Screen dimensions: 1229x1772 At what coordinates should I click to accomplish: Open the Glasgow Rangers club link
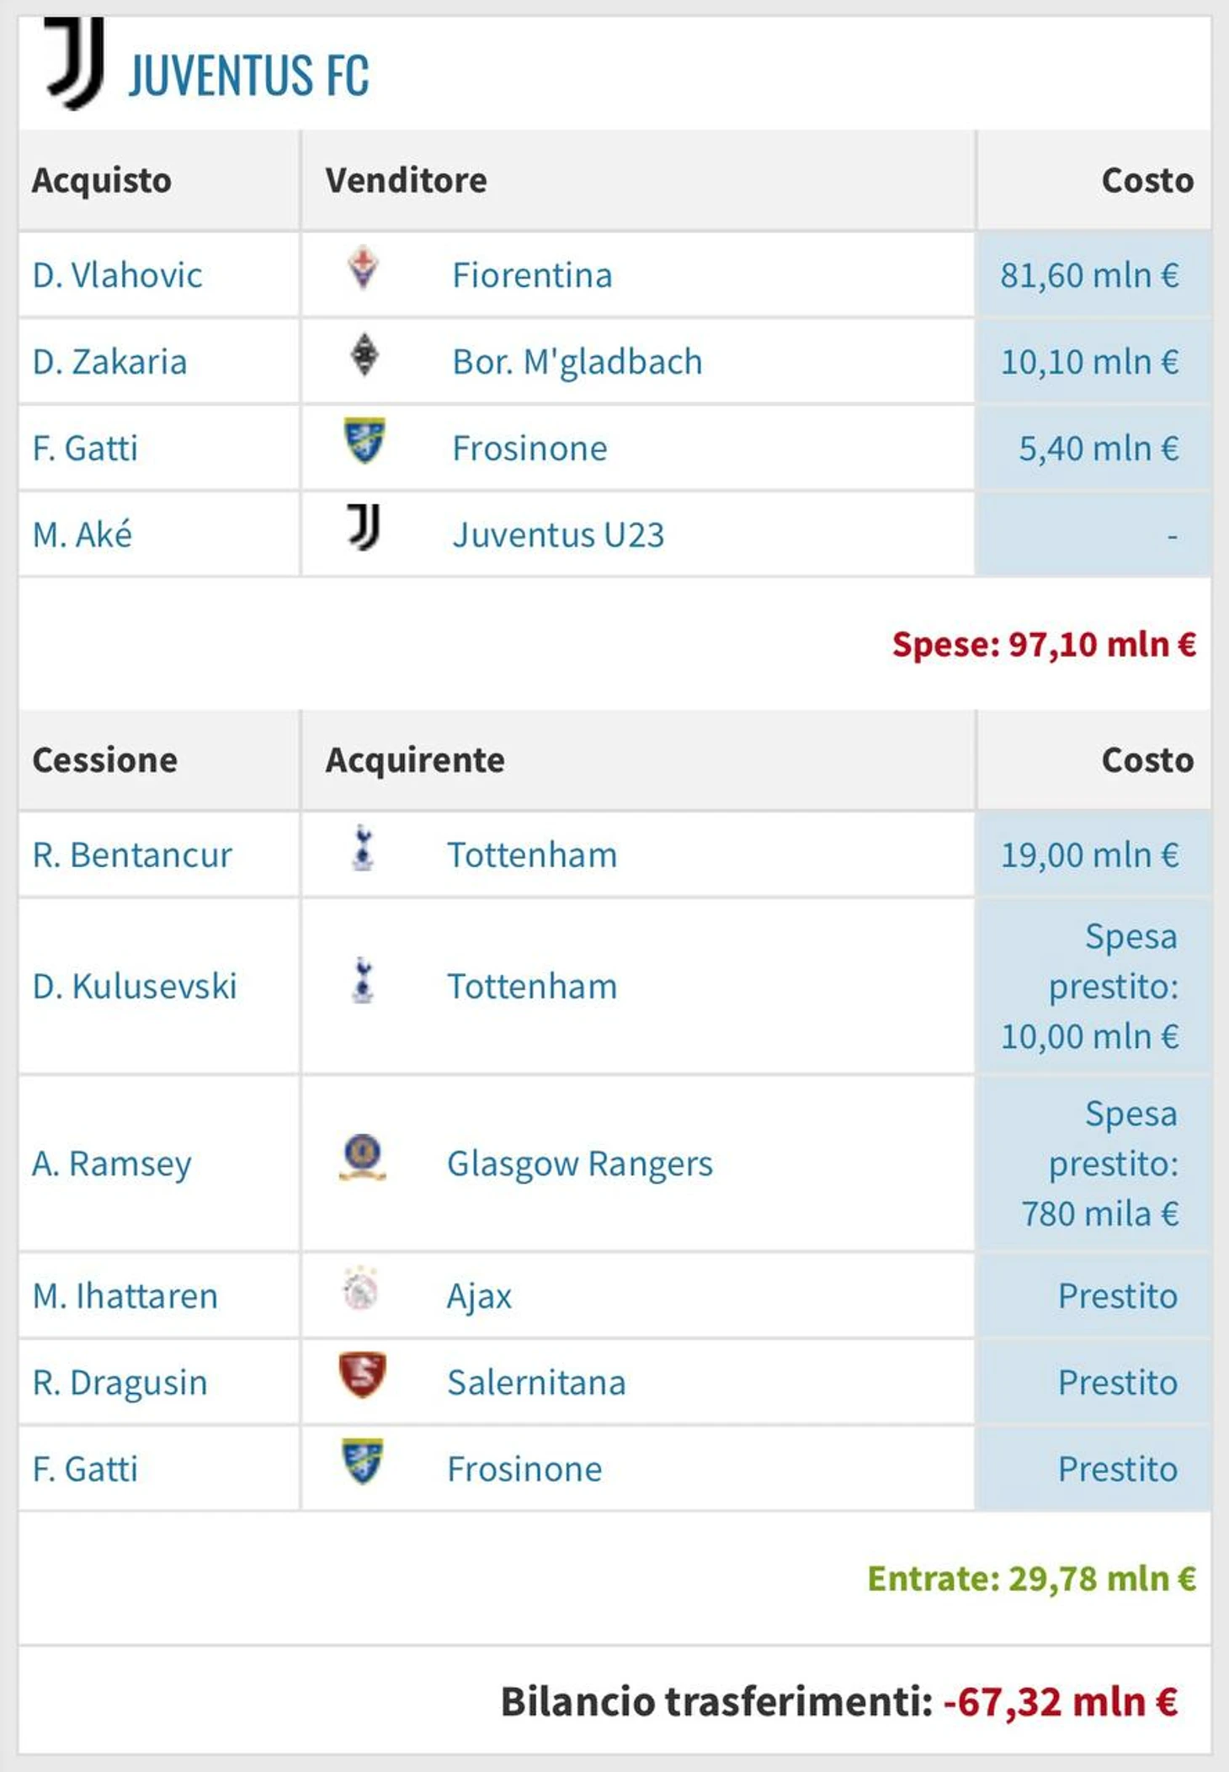(x=579, y=1164)
